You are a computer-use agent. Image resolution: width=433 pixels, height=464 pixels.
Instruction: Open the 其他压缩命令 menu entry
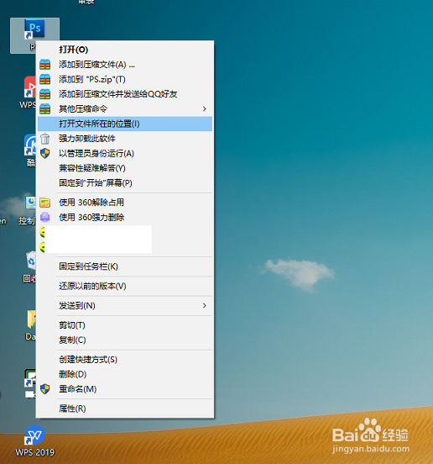pos(125,109)
